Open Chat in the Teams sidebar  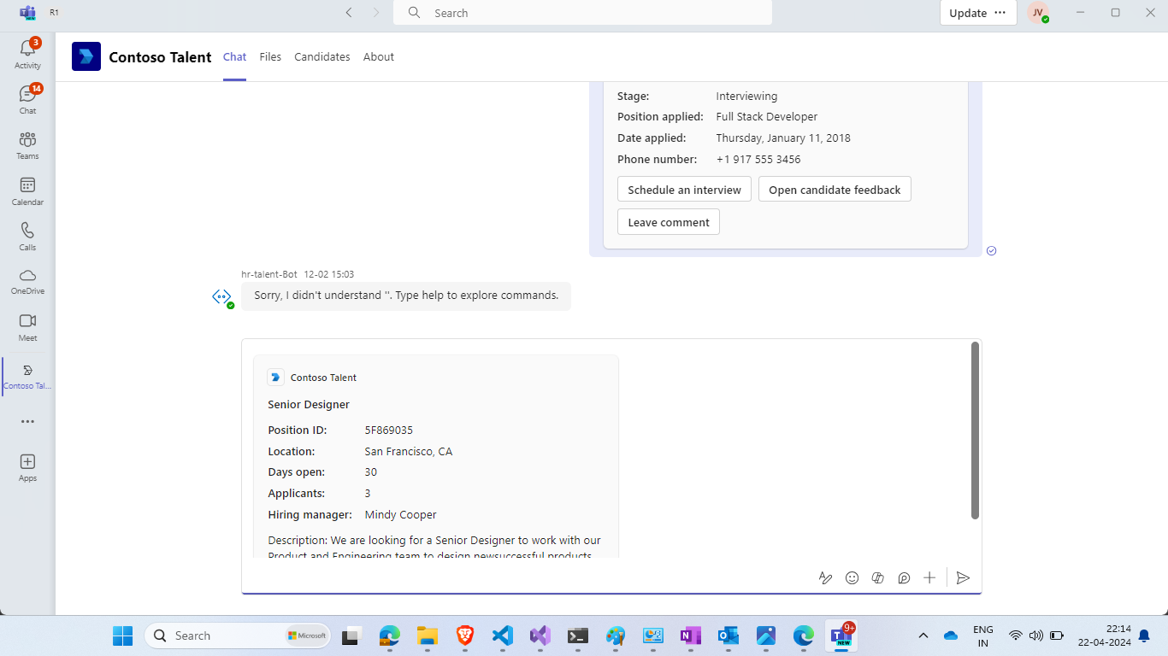[27, 99]
